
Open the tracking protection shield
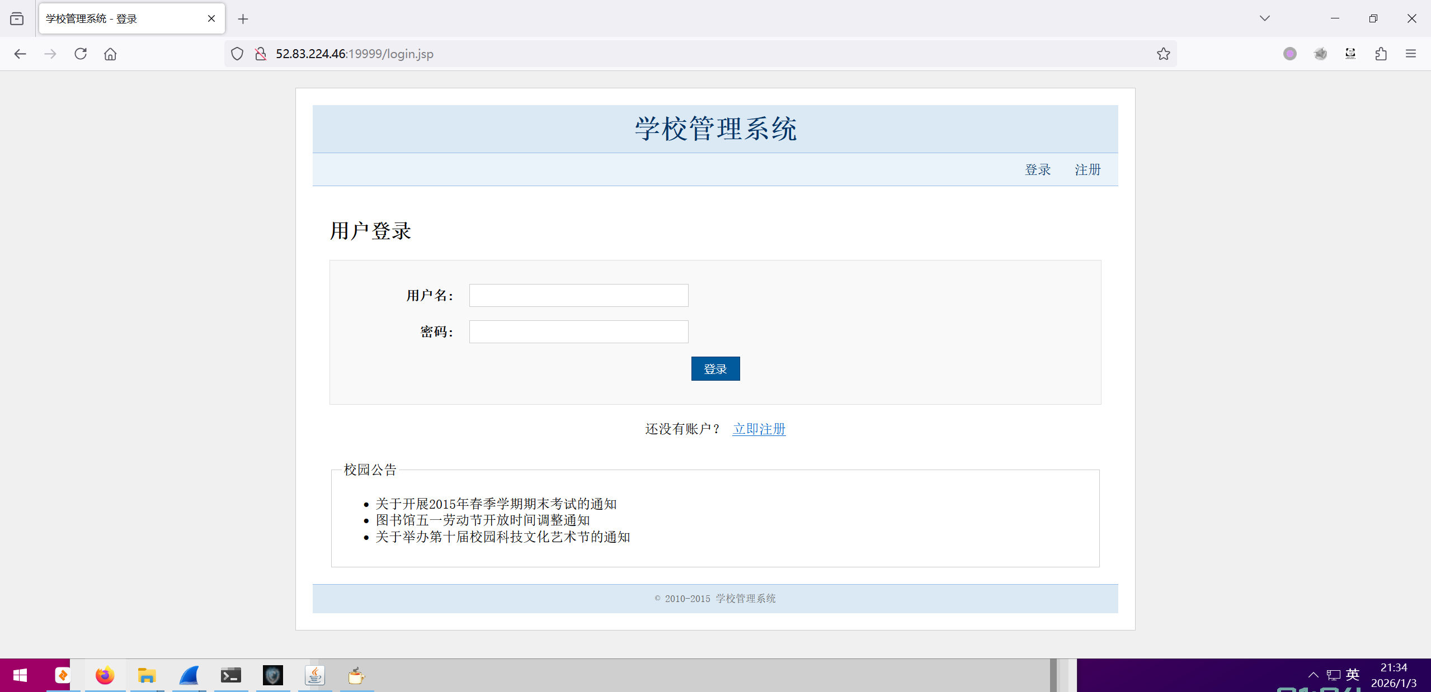tap(237, 54)
